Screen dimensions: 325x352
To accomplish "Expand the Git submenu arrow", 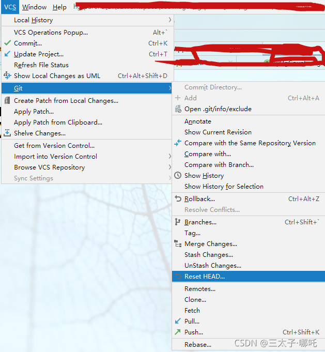I will (170, 88).
